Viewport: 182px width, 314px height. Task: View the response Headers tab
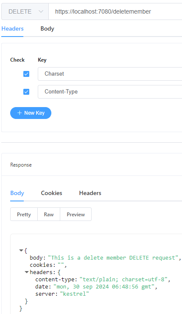pyautogui.click(x=90, y=193)
